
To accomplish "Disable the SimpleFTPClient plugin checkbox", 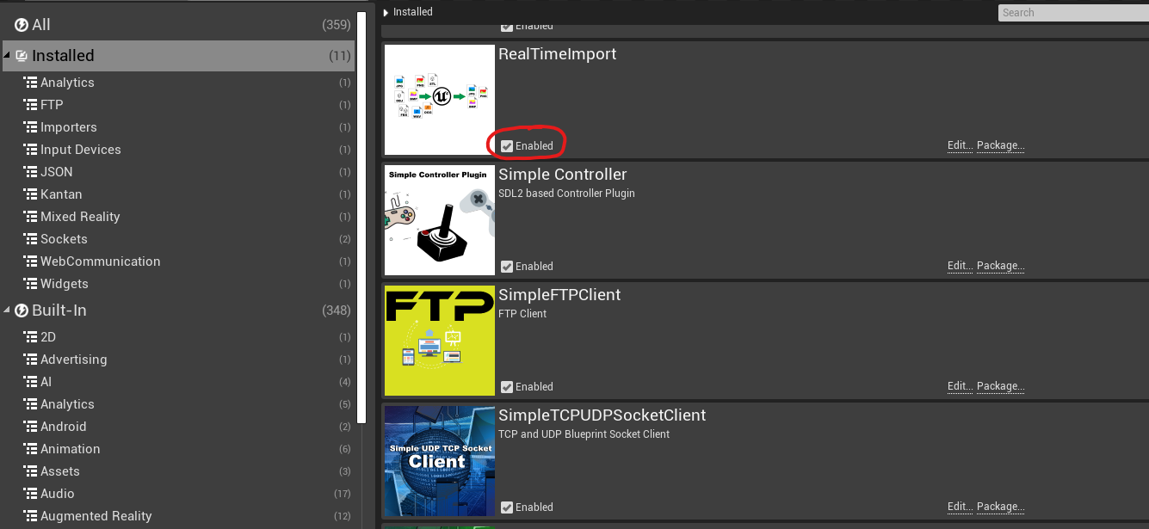I will coord(507,387).
